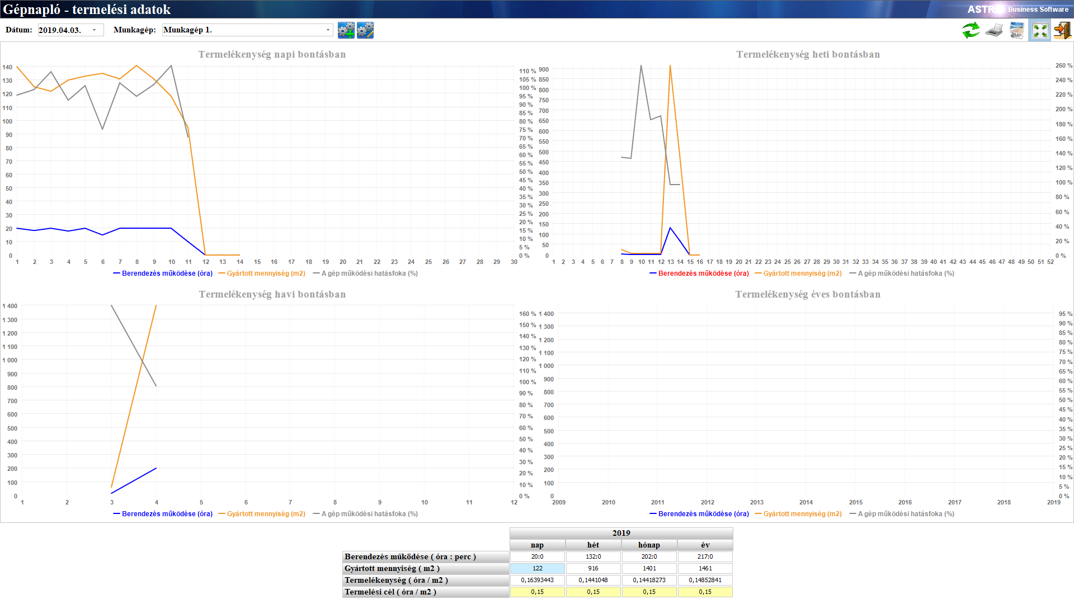1074x604 pixels.
Task: Click Gyártott mennyiség legend in éves chart
Action: 798,514
